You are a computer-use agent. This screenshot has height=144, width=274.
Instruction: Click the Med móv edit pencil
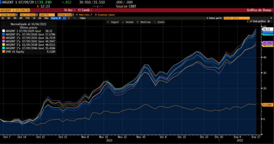91,15
